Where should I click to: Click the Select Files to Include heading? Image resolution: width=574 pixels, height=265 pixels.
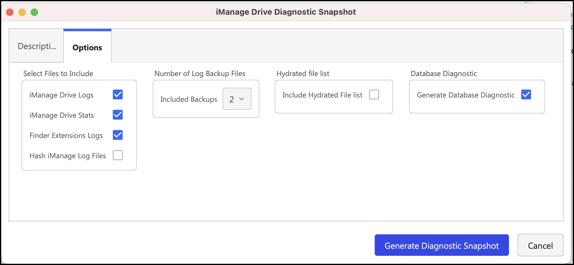58,74
